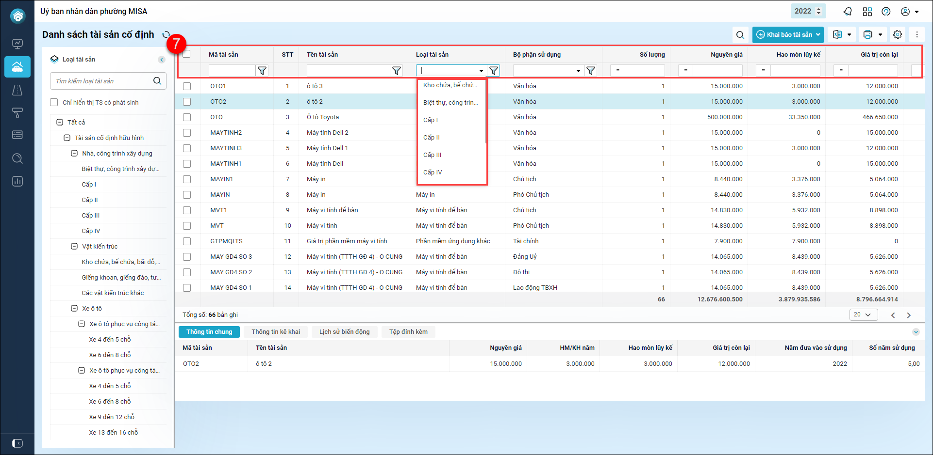
Task: Open the apps grid icon in the header
Action: click(x=867, y=12)
